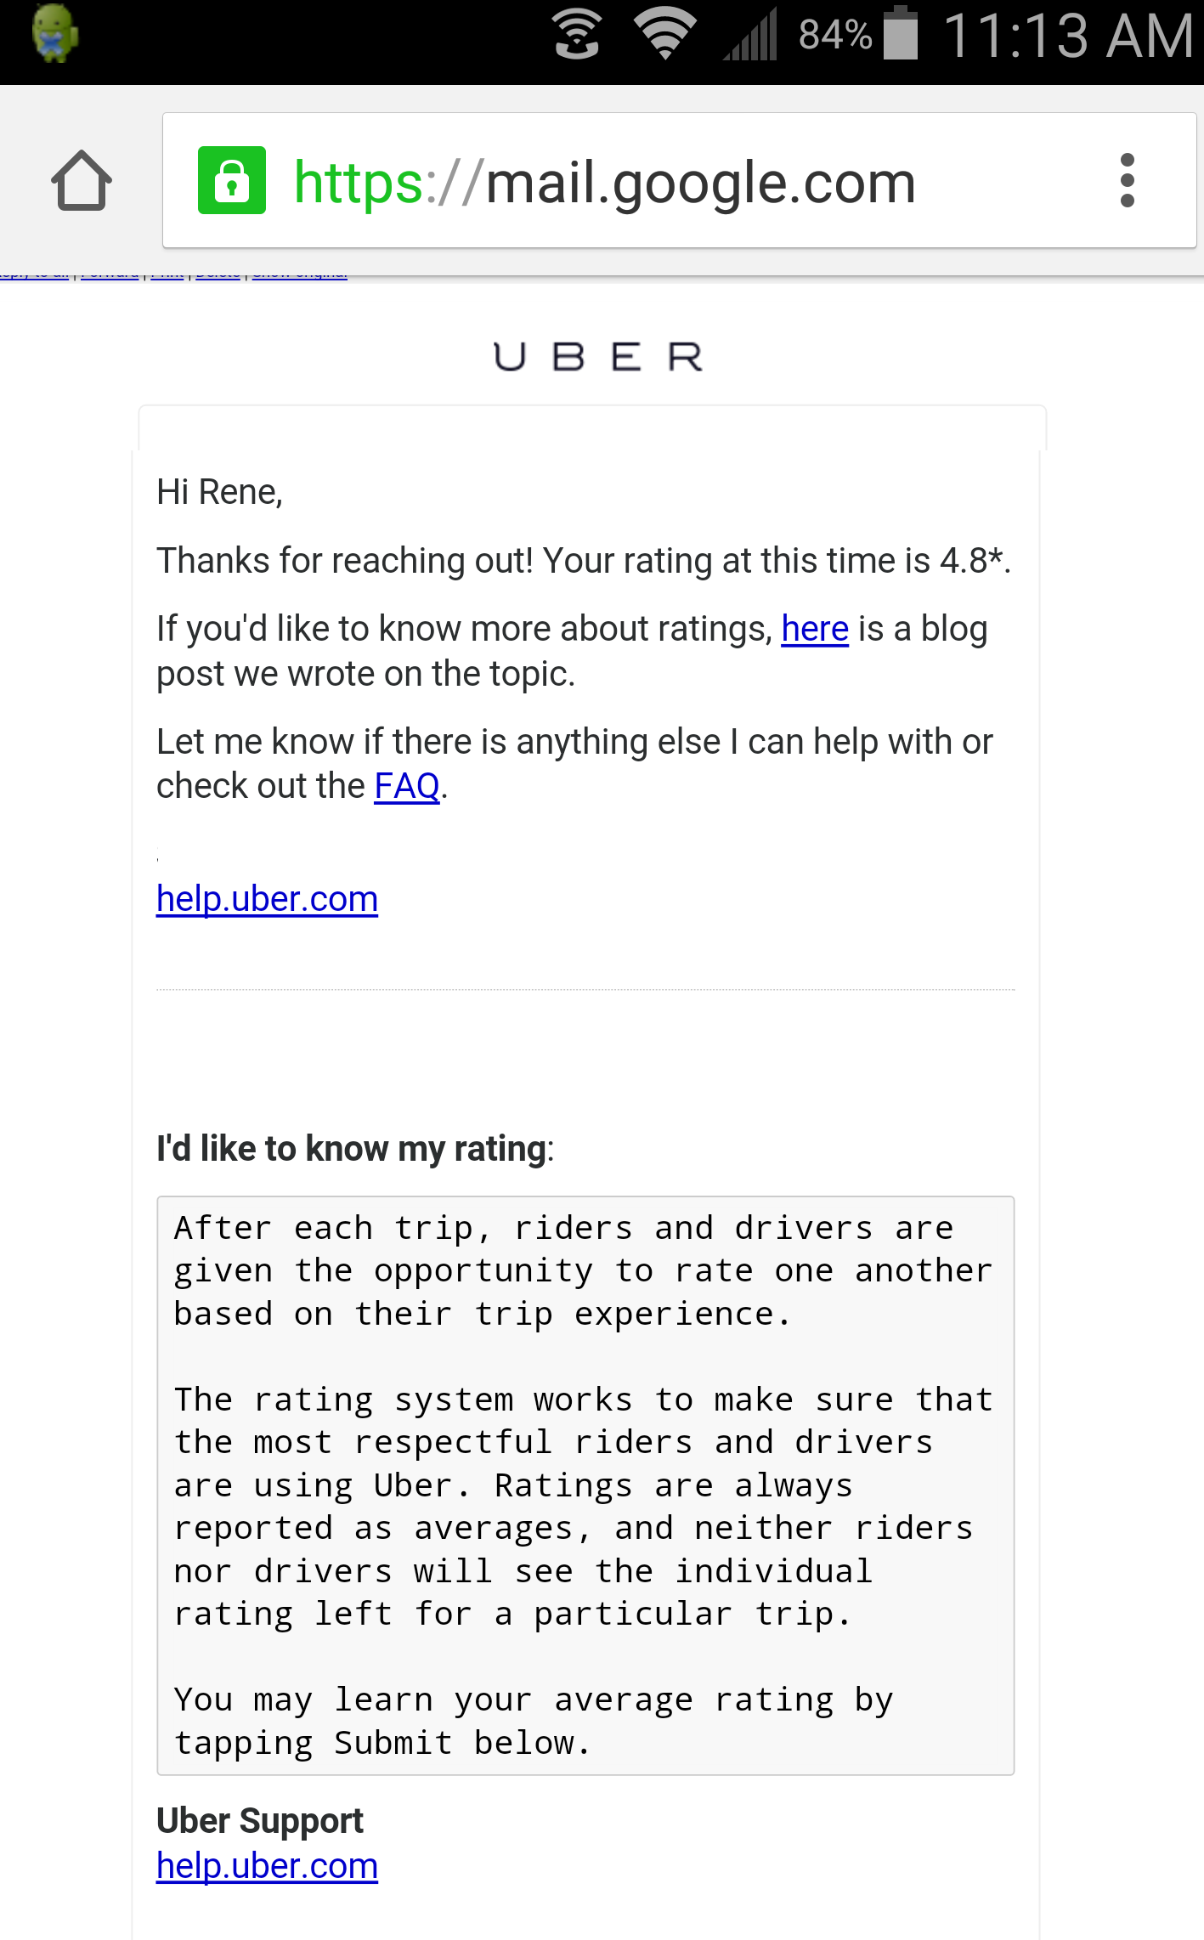Open the FAQ link

407,786
